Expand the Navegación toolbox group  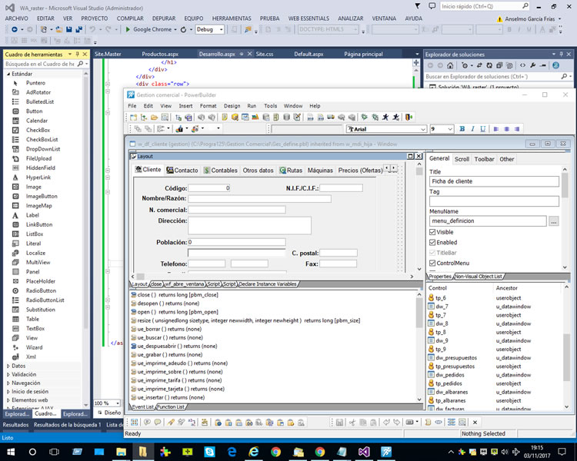click(x=8, y=383)
